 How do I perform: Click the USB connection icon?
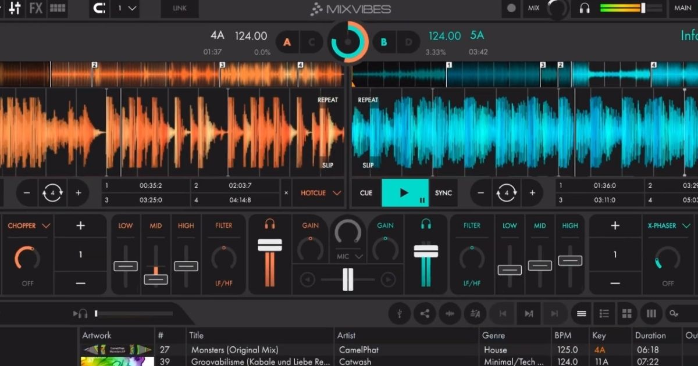(x=399, y=313)
